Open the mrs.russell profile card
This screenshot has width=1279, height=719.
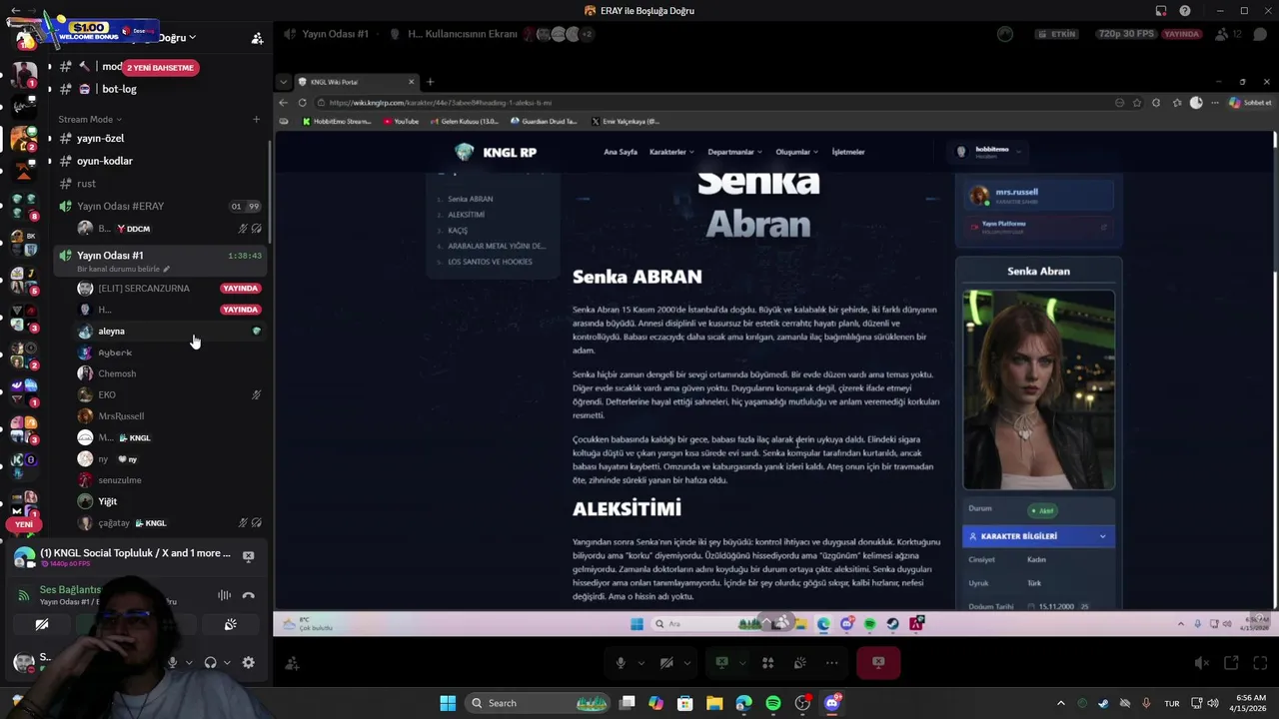point(1038,196)
